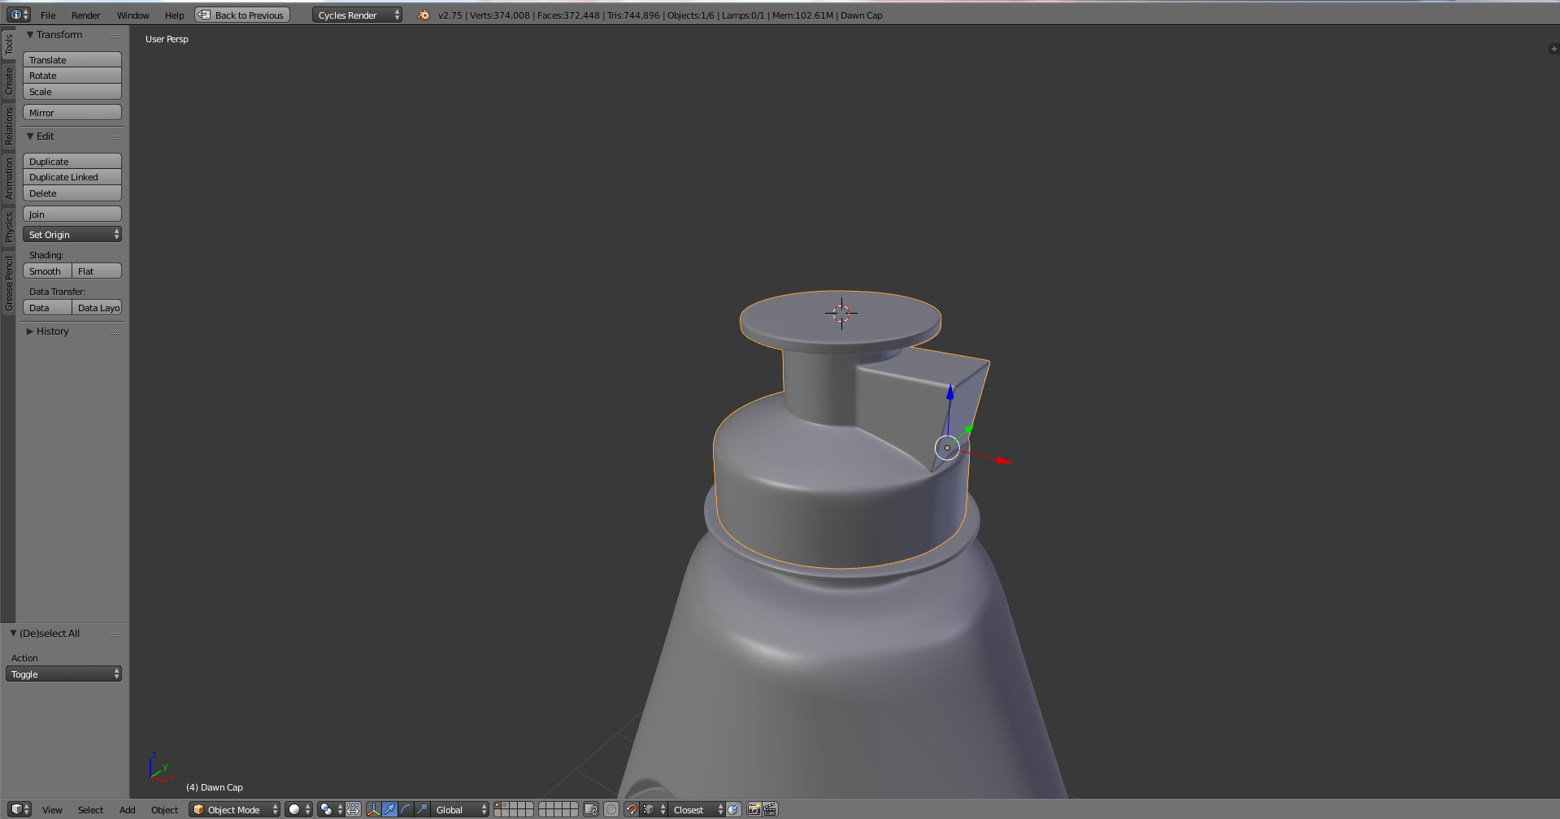Viewport: 1560px width, 819px height.
Task: Collapse the (De)select All panel
Action: pyautogui.click(x=13, y=633)
